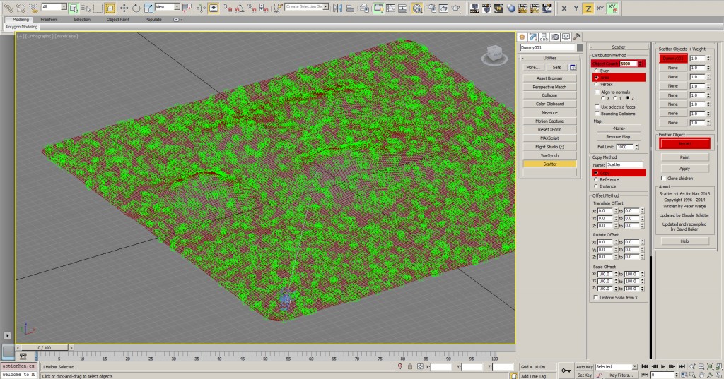Click the Dummy001 object color swatch
This screenshot has width=724, height=379.
(580, 47)
